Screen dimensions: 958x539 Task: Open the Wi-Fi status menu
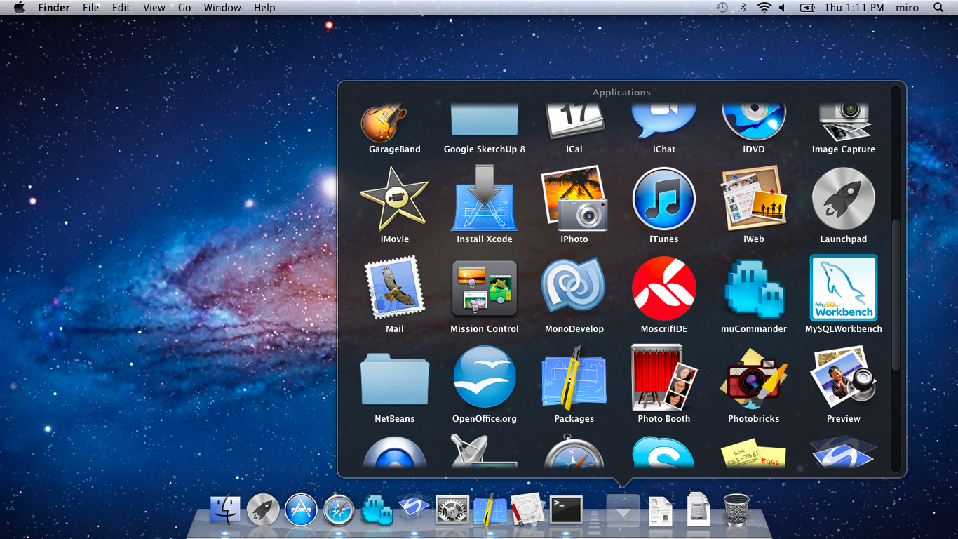(x=764, y=8)
